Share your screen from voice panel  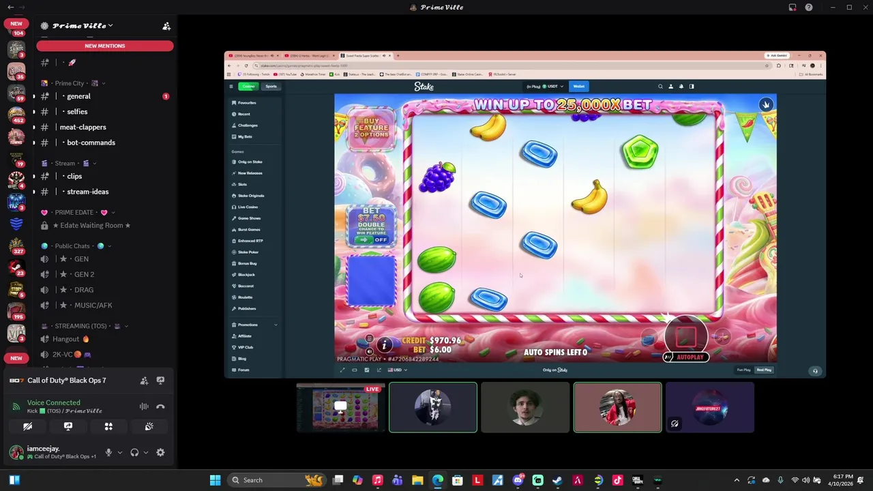[x=68, y=426]
